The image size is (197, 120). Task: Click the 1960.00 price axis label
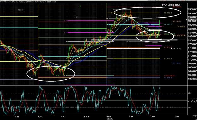[193, 9]
